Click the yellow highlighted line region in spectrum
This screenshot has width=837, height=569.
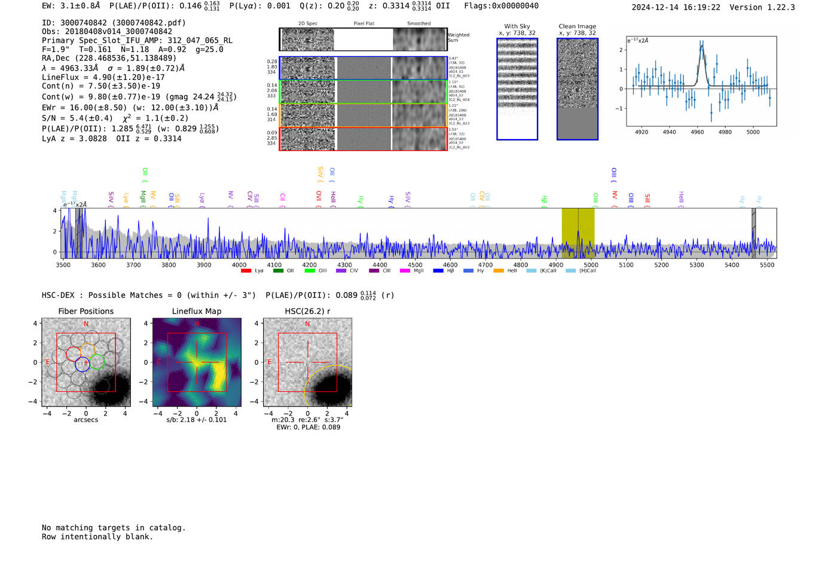(578, 233)
